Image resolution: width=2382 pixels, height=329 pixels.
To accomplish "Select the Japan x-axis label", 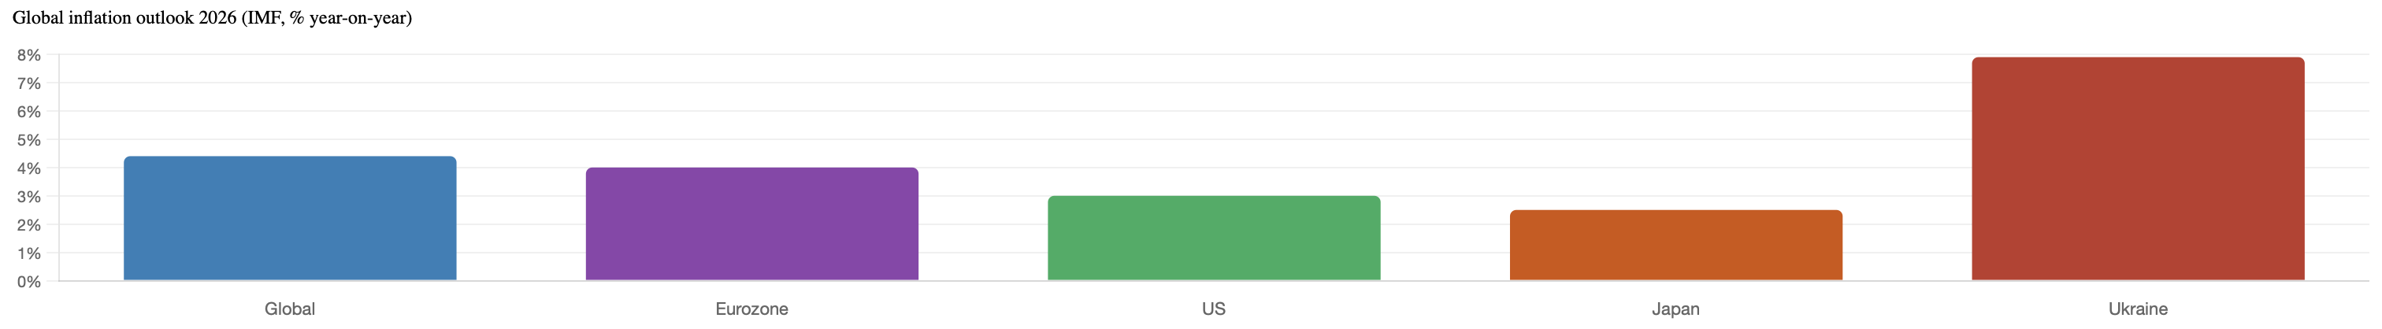I will (1675, 309).
